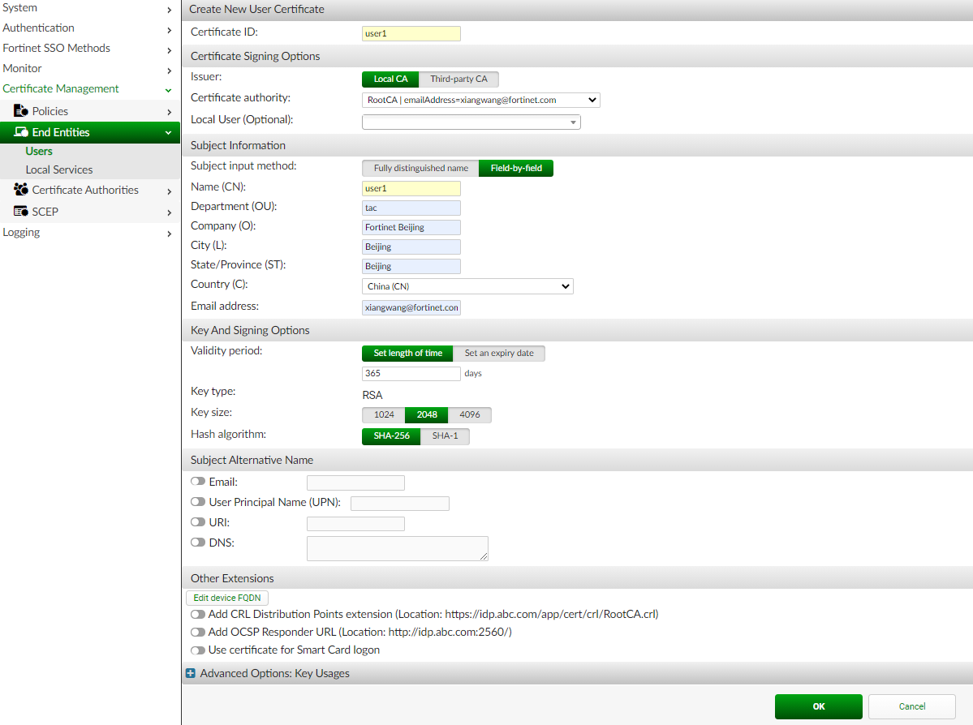Open the Users page
The image size is (973, 725).
pyautogui.click(x=38, y=152)
